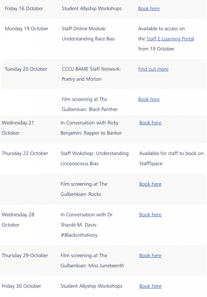Click Staff Online Module: Understanding Race Bias text

point(88,34)
